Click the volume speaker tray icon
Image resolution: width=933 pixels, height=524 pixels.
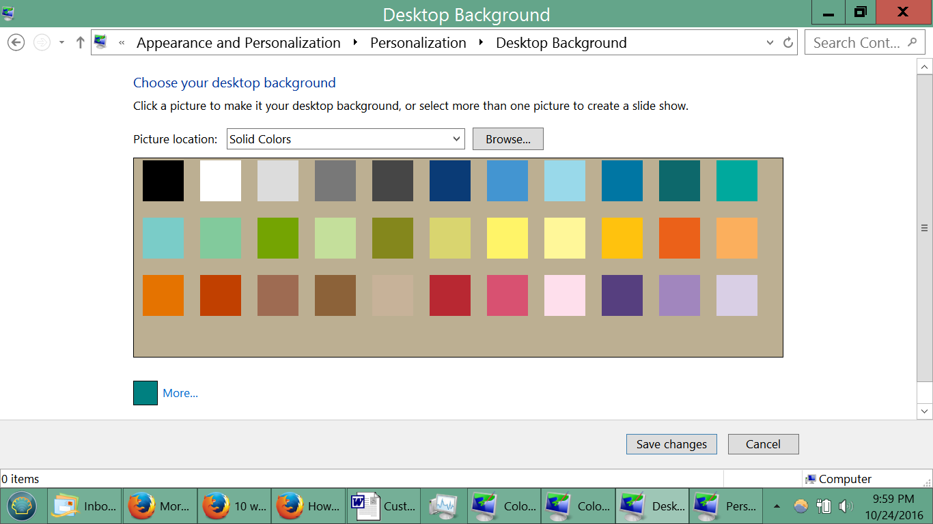tap(846, 506)
